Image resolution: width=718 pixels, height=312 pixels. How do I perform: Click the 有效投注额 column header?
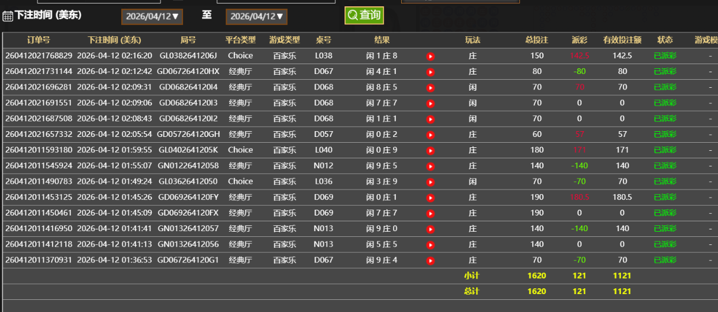[622, 40]
